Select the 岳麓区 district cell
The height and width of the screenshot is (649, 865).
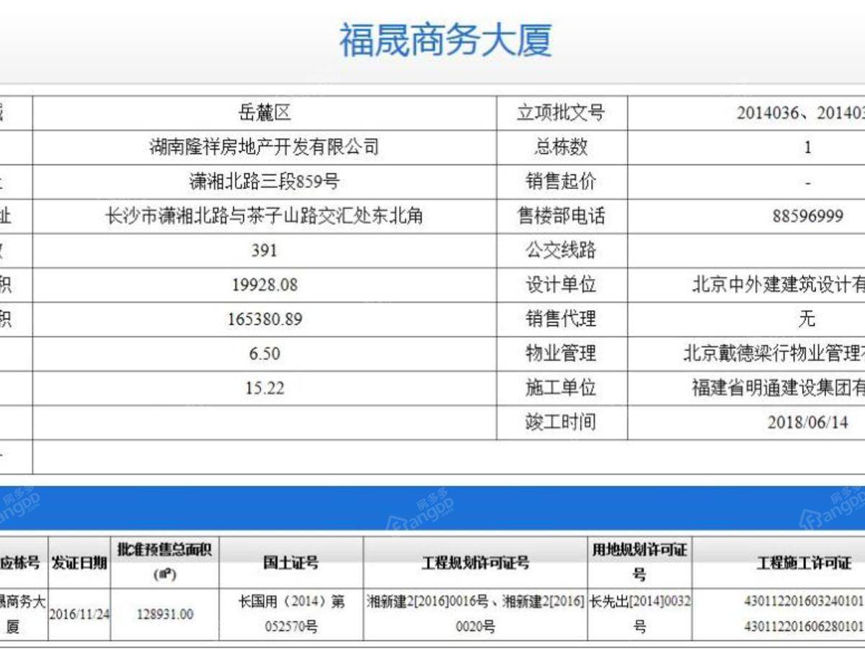[264, 113]
